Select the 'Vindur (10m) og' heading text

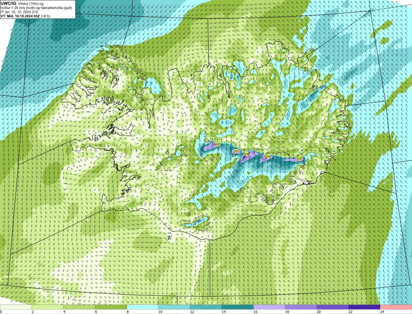[30, 3]
